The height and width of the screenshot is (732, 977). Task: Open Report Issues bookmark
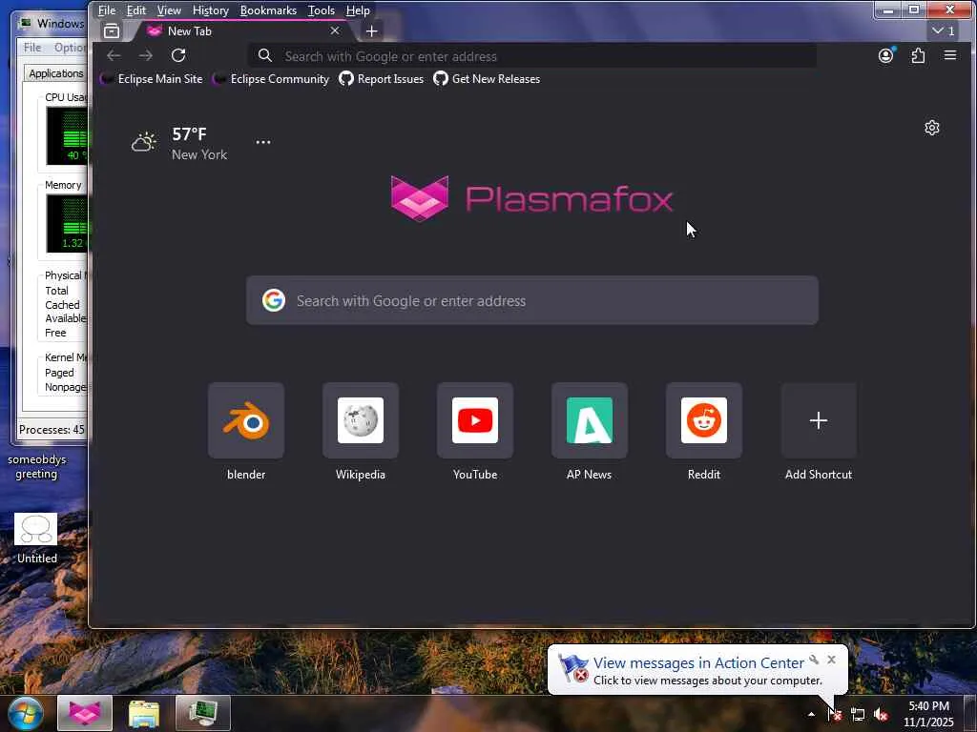tap(382, 79)
